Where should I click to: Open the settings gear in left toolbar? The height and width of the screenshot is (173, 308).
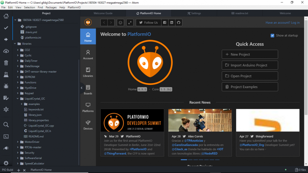[6, 163]
